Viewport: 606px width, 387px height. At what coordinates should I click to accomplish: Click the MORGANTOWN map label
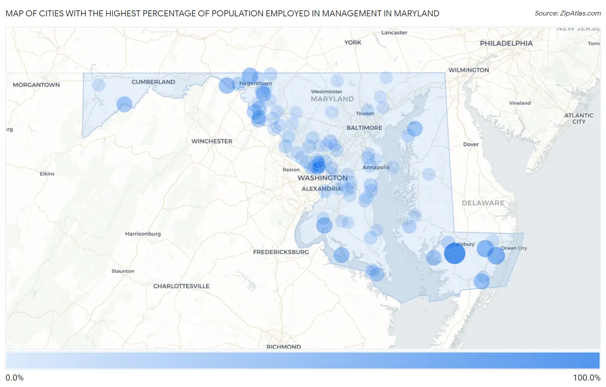pyautogui.click(x=36, y=85)
